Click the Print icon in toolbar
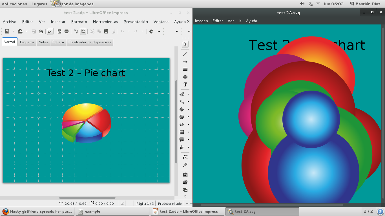This screenshot has width=385, height=216. pos(67,31)
